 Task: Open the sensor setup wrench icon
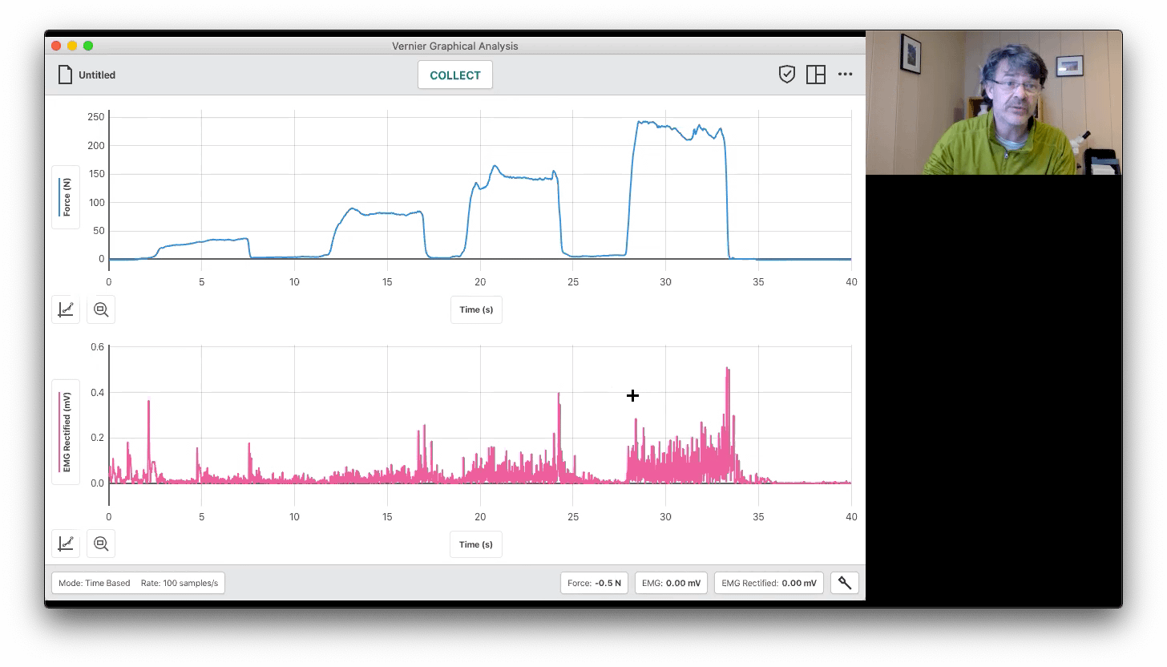coord(845,583)
